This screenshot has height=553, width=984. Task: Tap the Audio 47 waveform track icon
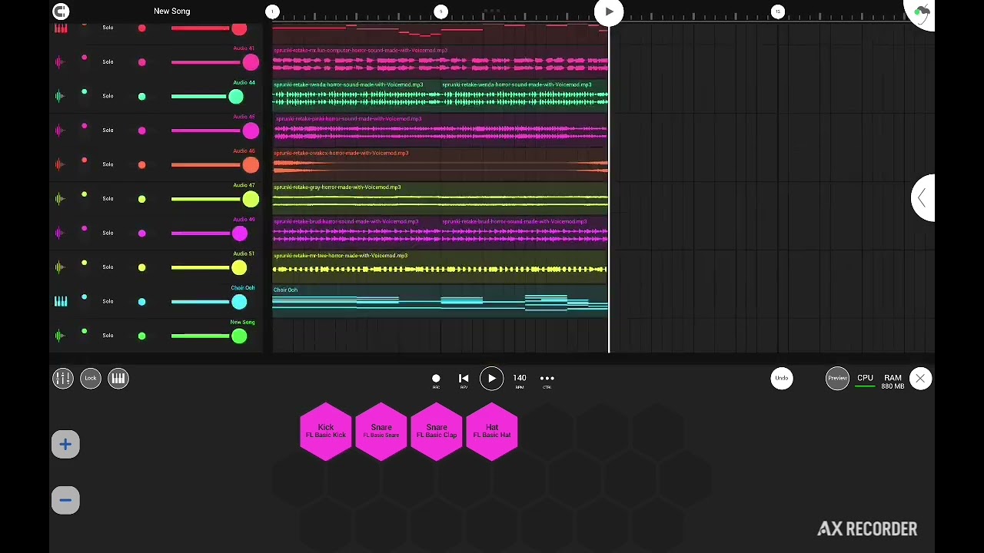[x=61, y=199]
